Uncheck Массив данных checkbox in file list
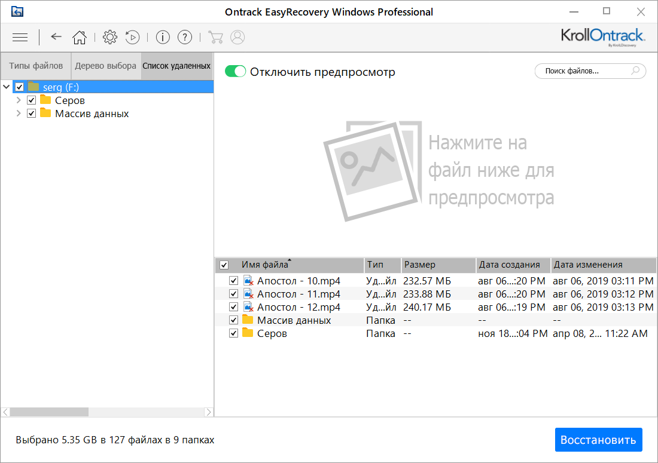This screenshot has width=658, height=463. coord(234,320)
